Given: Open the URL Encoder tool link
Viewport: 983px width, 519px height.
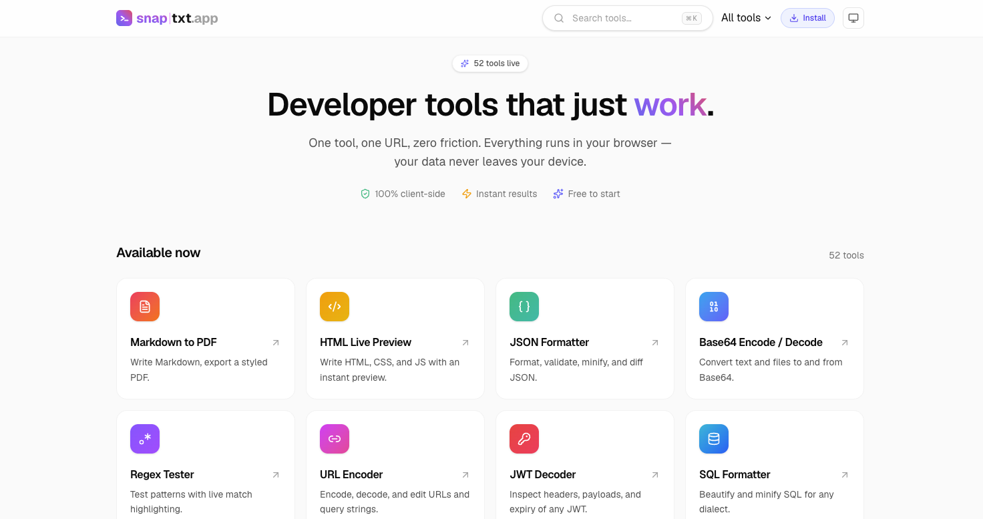Looking at the screenshot, I should click(395, 465).
